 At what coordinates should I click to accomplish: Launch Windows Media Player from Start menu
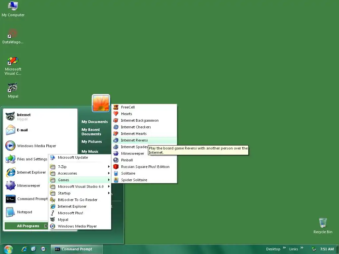[x=40, y=146]
